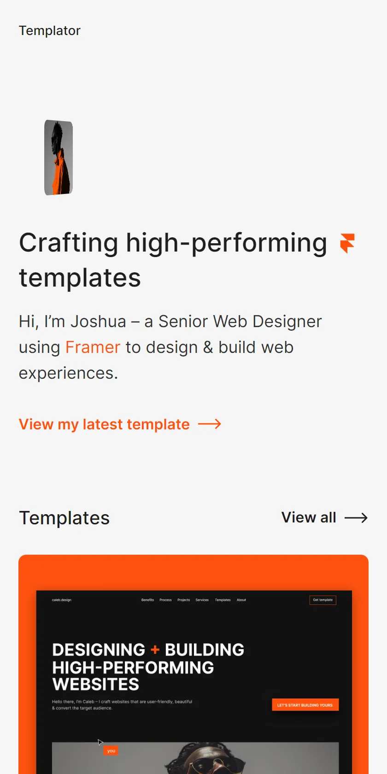
Task: Click the orange 'you' cursor tag
Action: (111, 751)
